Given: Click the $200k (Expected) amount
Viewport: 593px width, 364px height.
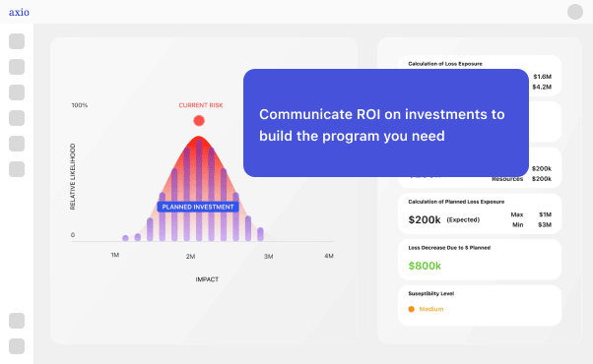Looking at the screenshot, I should click(425, 219).
